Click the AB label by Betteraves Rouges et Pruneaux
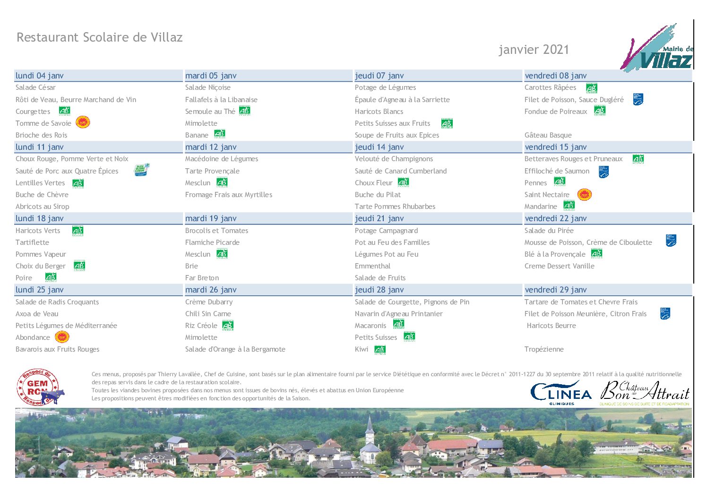707x500 pixels. (x=638, y=159)
